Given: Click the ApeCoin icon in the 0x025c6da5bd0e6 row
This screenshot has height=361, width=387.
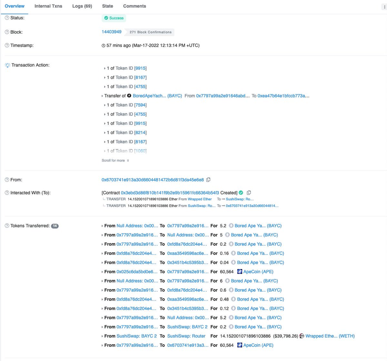Looking at the screenshot, I should click(x=240, y=272).
